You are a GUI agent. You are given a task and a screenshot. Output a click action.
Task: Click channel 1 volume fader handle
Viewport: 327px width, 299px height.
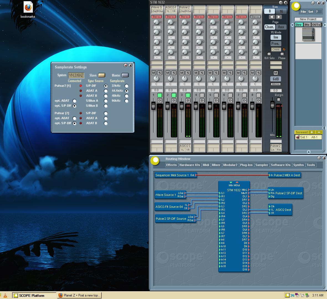[153, 106]
